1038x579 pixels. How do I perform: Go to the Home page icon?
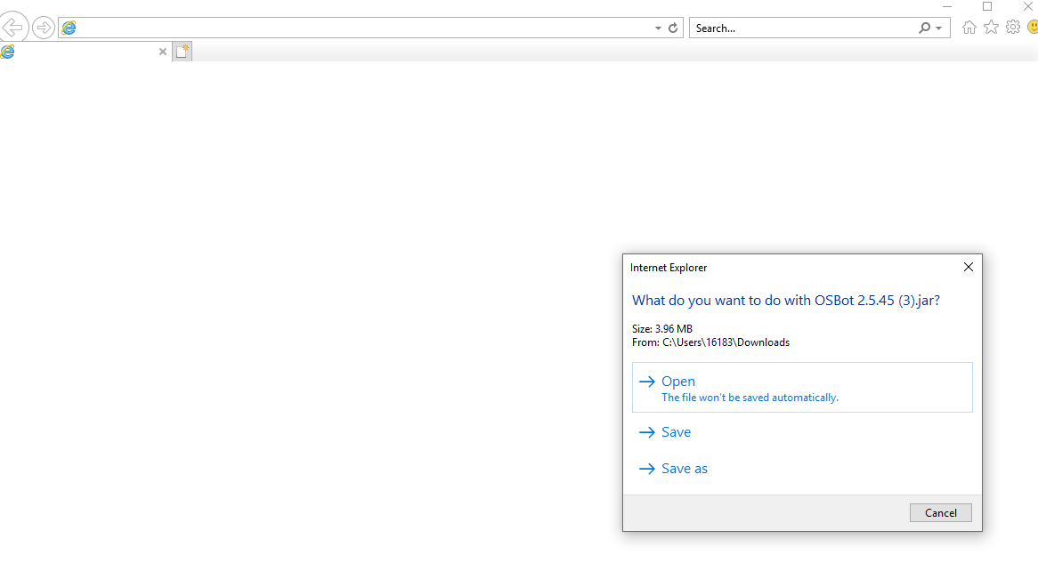(969, 28)
